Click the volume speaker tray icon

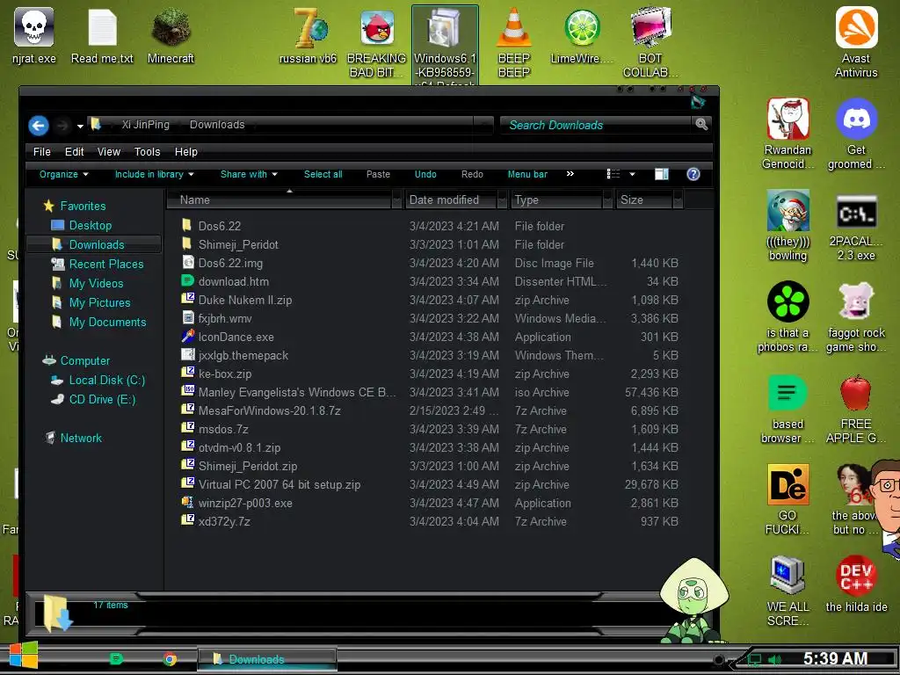(x=774, y=659)
